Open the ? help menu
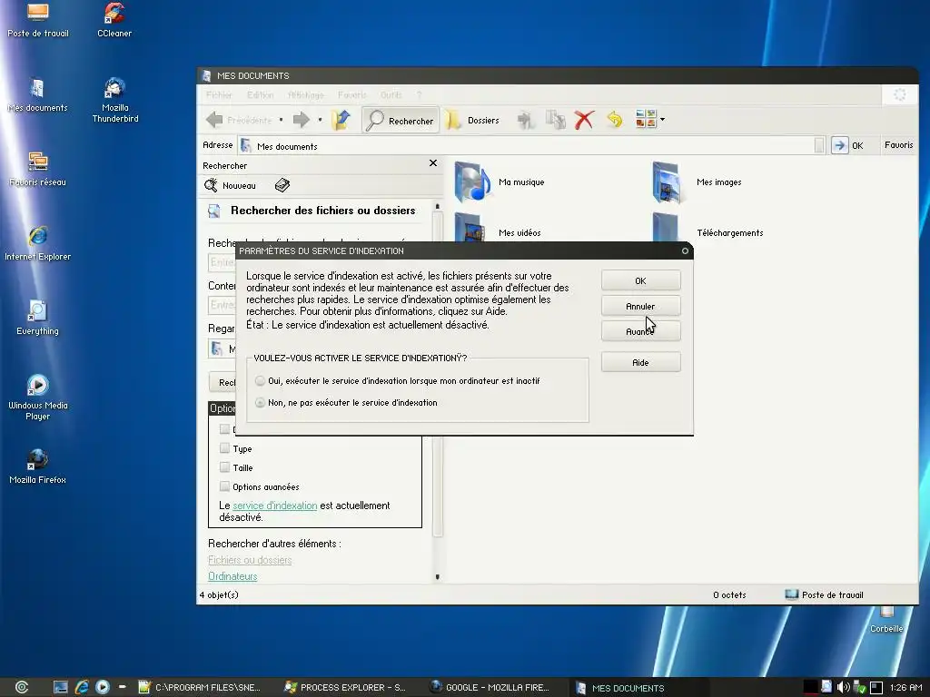930x697 pixels. [x=420, y=94]
